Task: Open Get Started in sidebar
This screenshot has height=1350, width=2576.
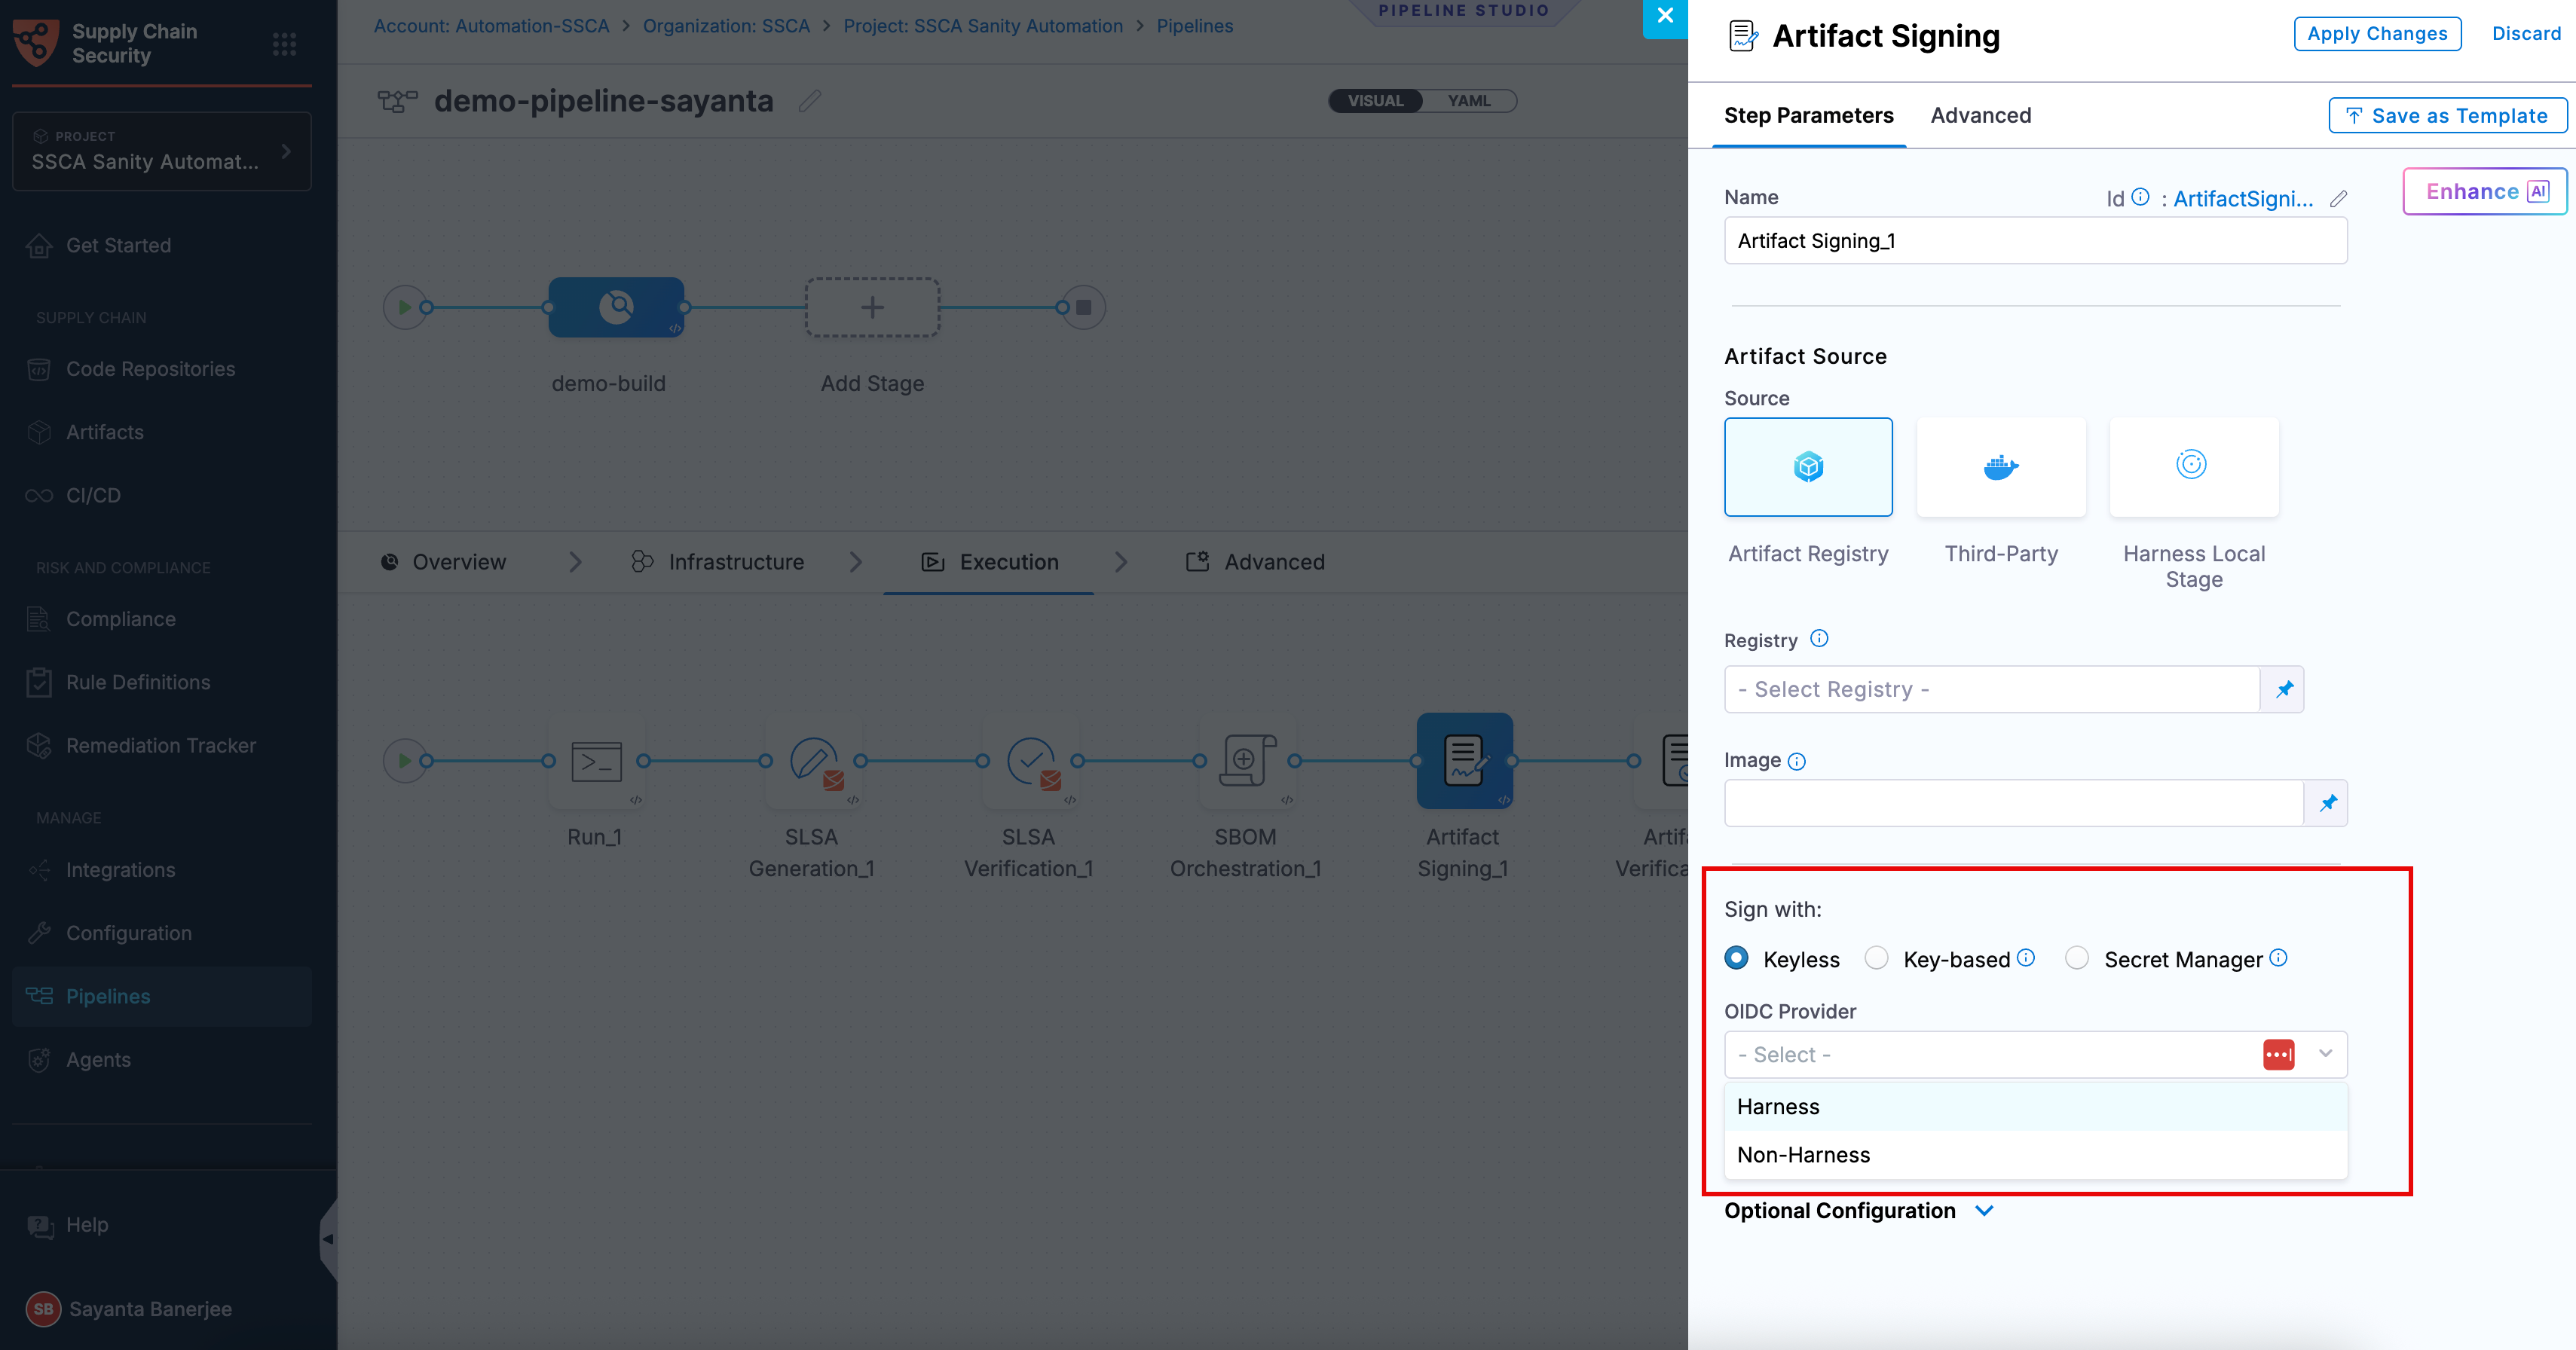Action: 118,246
